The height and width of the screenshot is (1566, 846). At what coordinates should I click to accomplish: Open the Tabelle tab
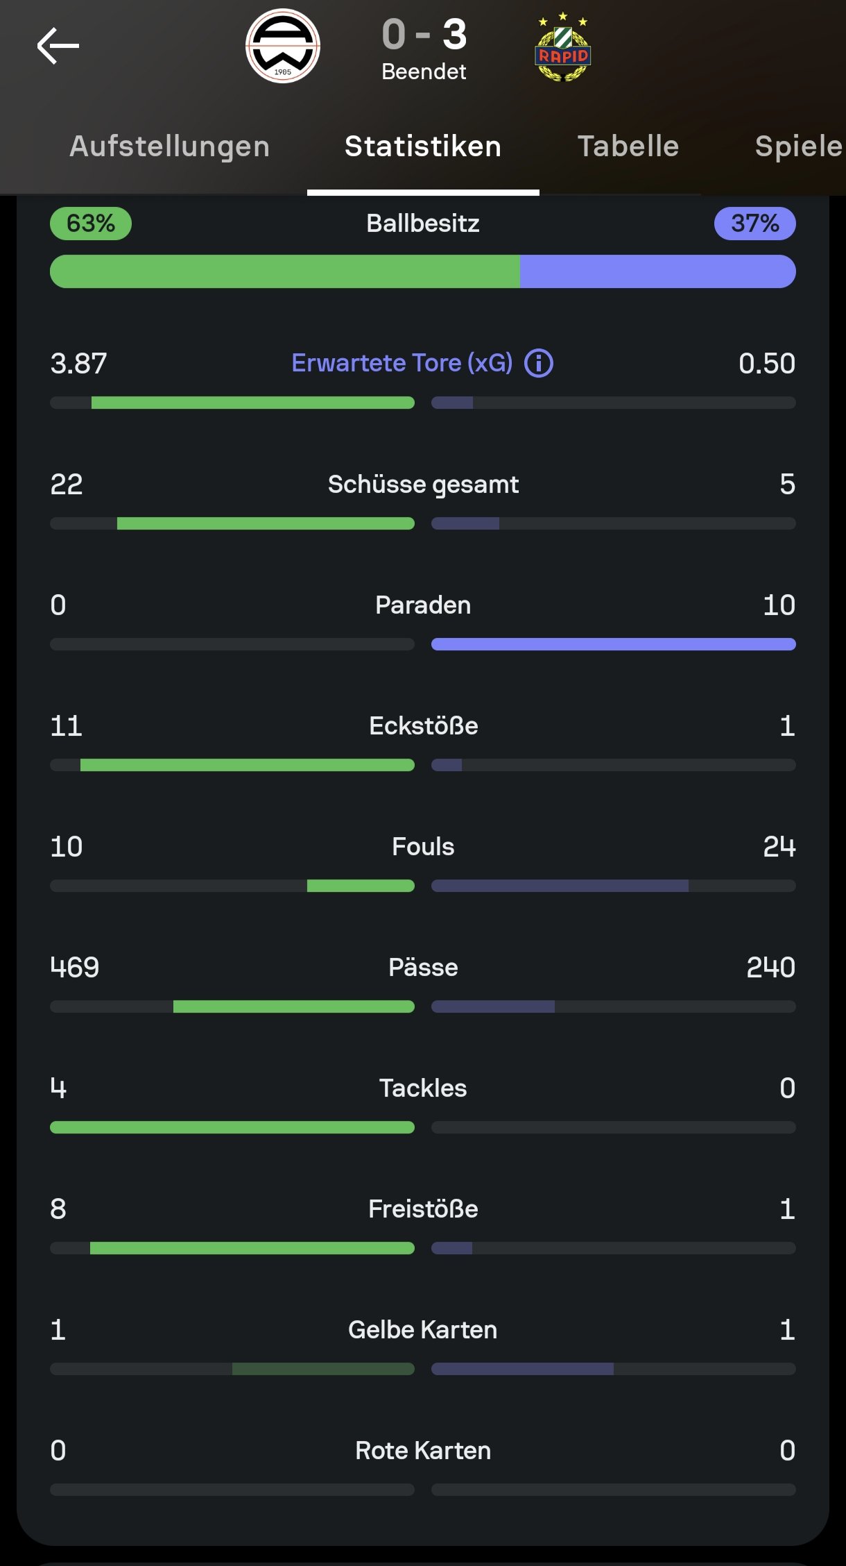click(628, 146)
